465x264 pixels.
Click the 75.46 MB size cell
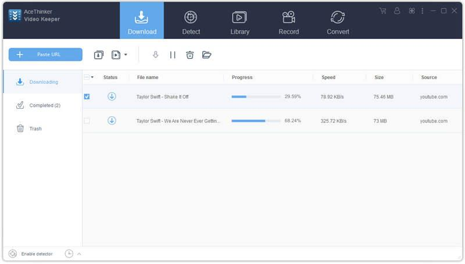coord(383,97)
